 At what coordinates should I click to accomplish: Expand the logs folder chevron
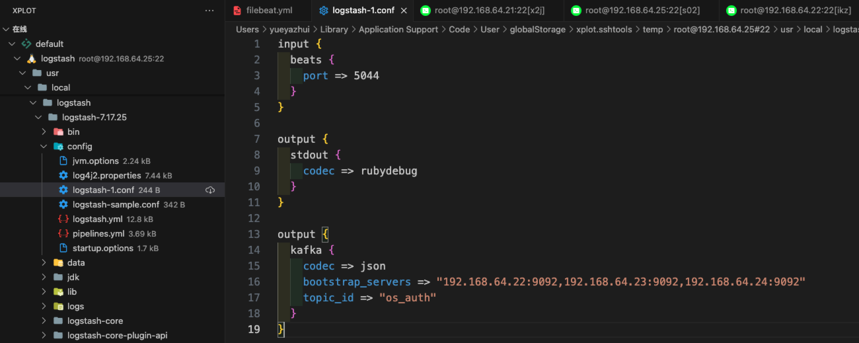point(44,307)
